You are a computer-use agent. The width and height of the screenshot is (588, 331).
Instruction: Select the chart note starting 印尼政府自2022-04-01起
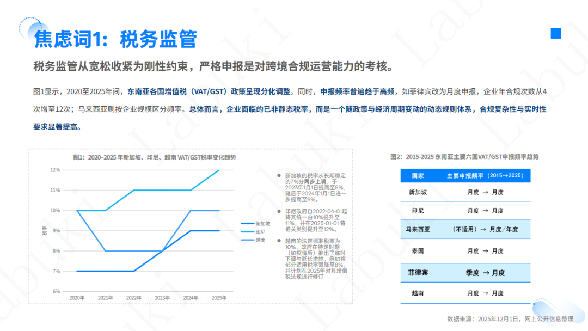[316, 220]
